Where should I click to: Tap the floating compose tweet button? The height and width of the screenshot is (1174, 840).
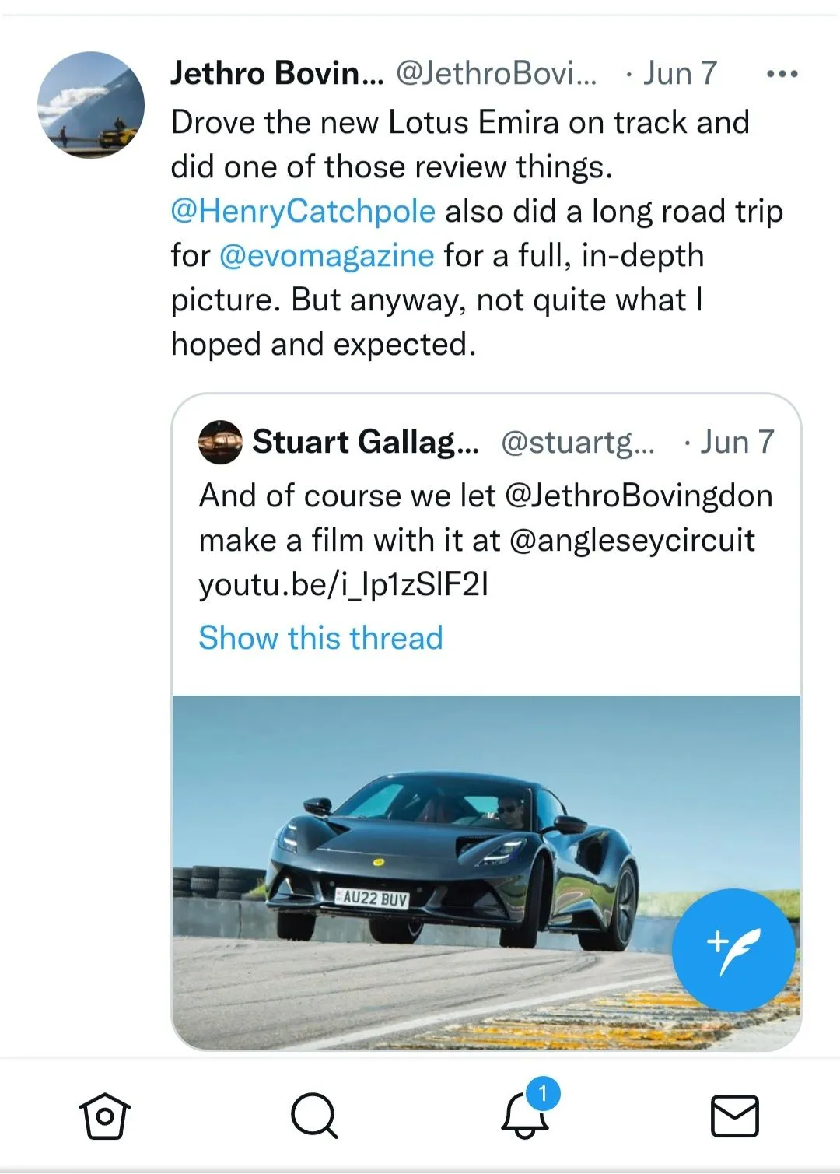tap(733, 951)
